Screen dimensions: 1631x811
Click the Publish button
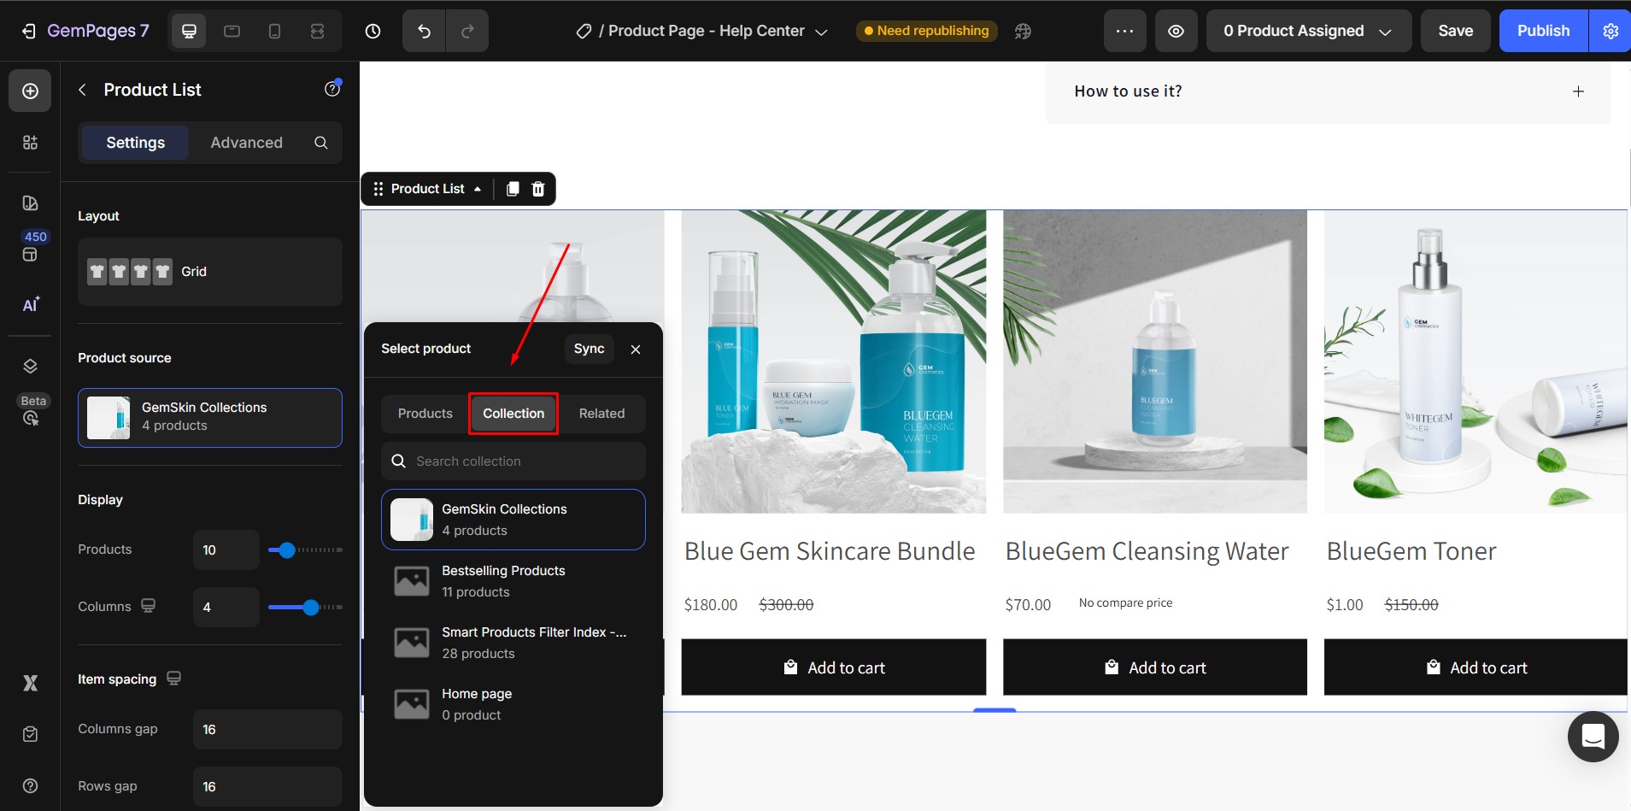(1541, 31)
